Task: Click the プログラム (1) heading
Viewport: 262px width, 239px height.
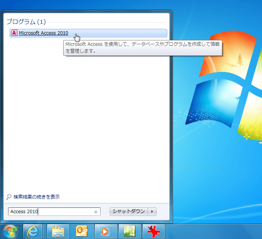Action: 26,22
